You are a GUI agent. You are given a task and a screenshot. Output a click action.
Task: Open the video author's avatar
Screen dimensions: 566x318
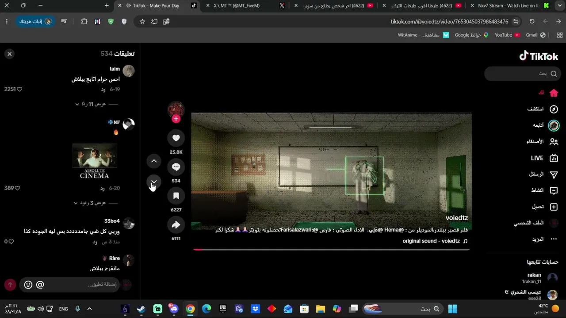(176, 109)
